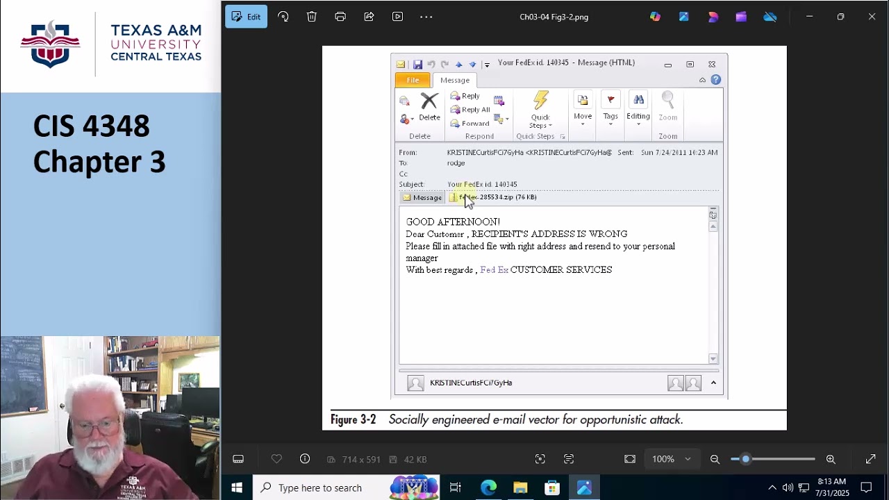The image size is (889, 500).
Task: Open the network icon in the tray
Action: (x=804, y=487)
